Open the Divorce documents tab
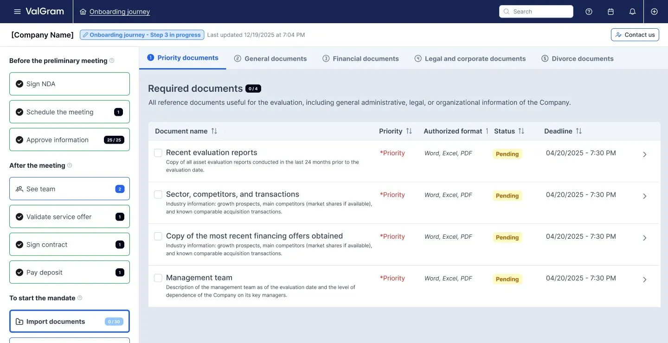The width and height of the screenshot is (668, 343). [578, 58]
